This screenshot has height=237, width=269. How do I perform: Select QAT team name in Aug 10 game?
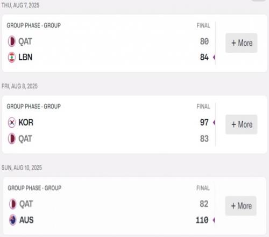(26, 204)
